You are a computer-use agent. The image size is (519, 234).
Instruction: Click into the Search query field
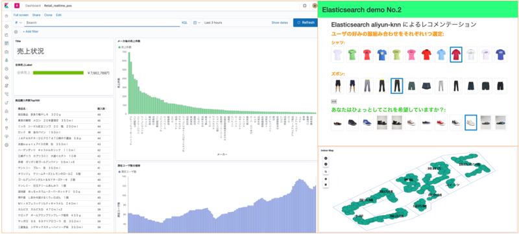(x=103, y=23)
